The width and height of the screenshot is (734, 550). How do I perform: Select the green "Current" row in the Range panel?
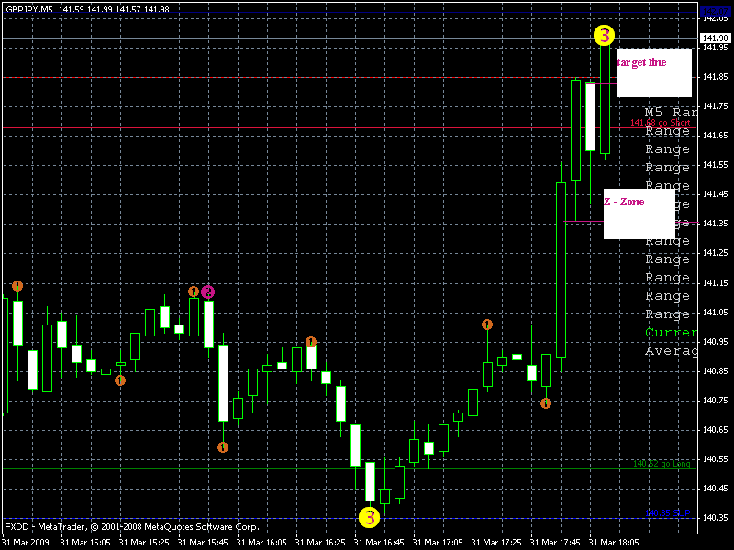[671, 332]
